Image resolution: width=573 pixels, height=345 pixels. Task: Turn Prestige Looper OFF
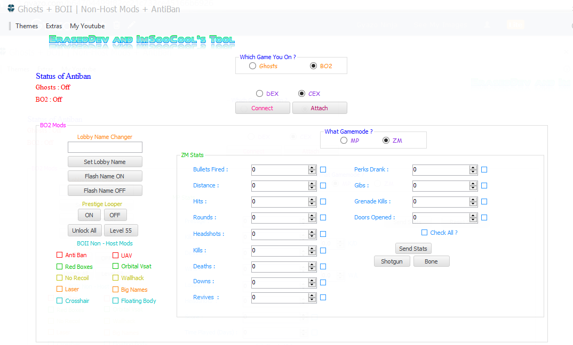click(x=115, y=215)
